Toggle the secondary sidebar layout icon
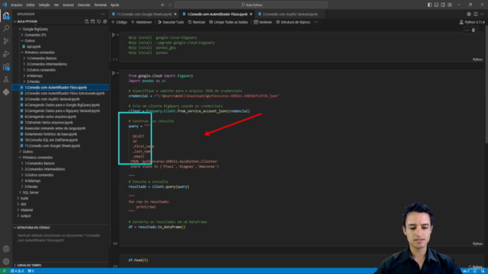Image resolution: width=488 pixels, height=274 pixels. (443, 5)
